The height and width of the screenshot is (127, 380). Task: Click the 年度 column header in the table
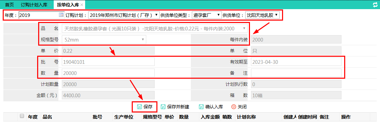[x=33, y=117]
